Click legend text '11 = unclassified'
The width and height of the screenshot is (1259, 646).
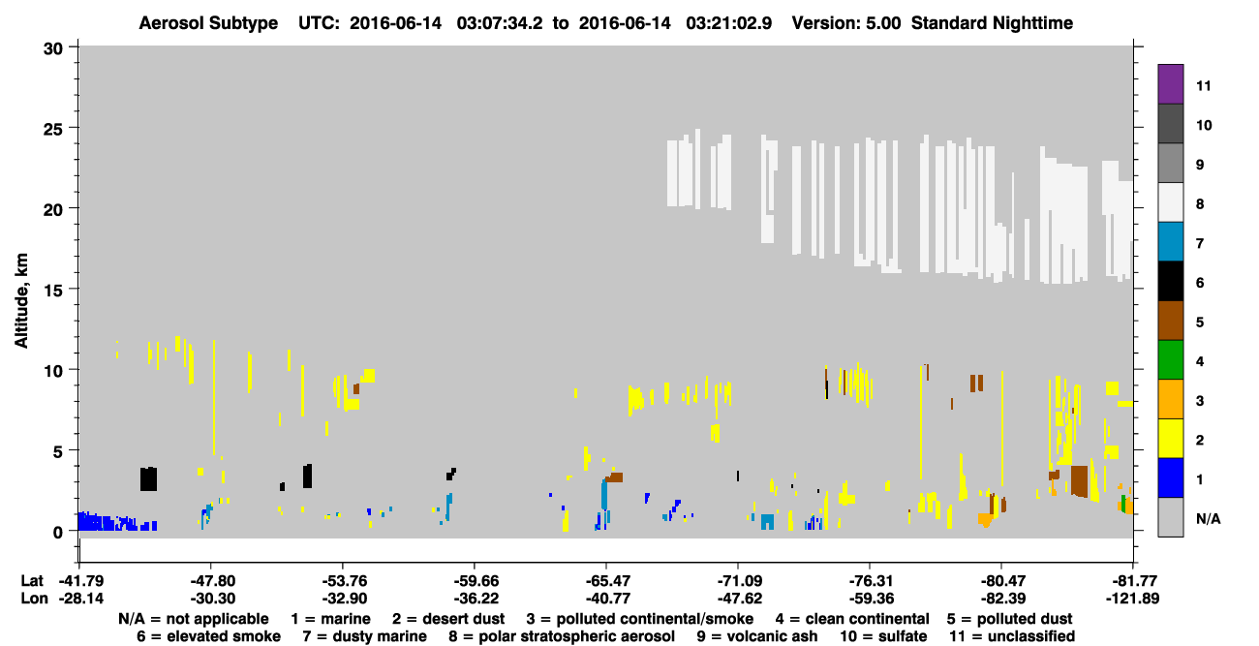(1011, 636)
